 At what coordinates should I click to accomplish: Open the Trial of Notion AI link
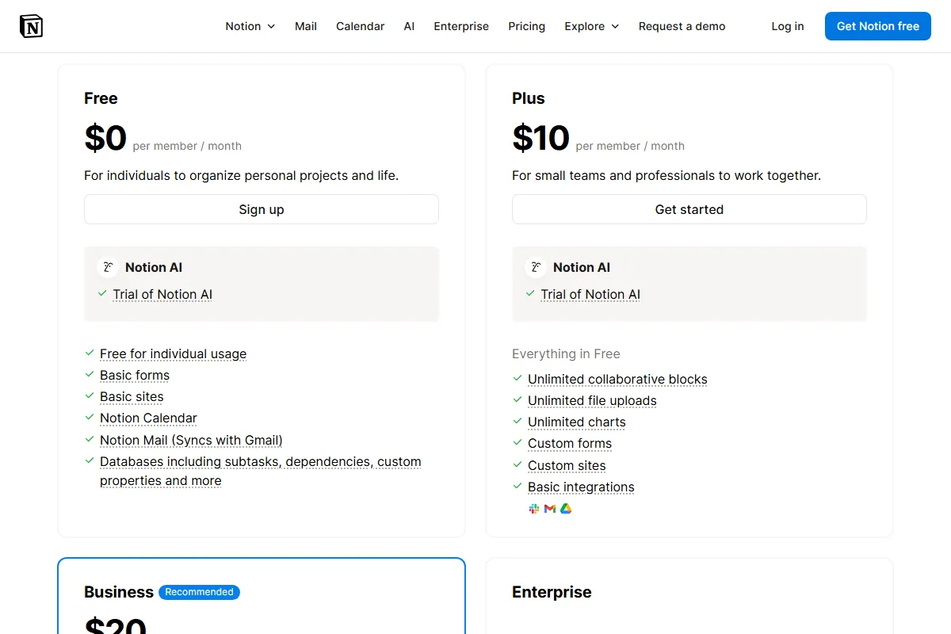(x=162, y=294)
